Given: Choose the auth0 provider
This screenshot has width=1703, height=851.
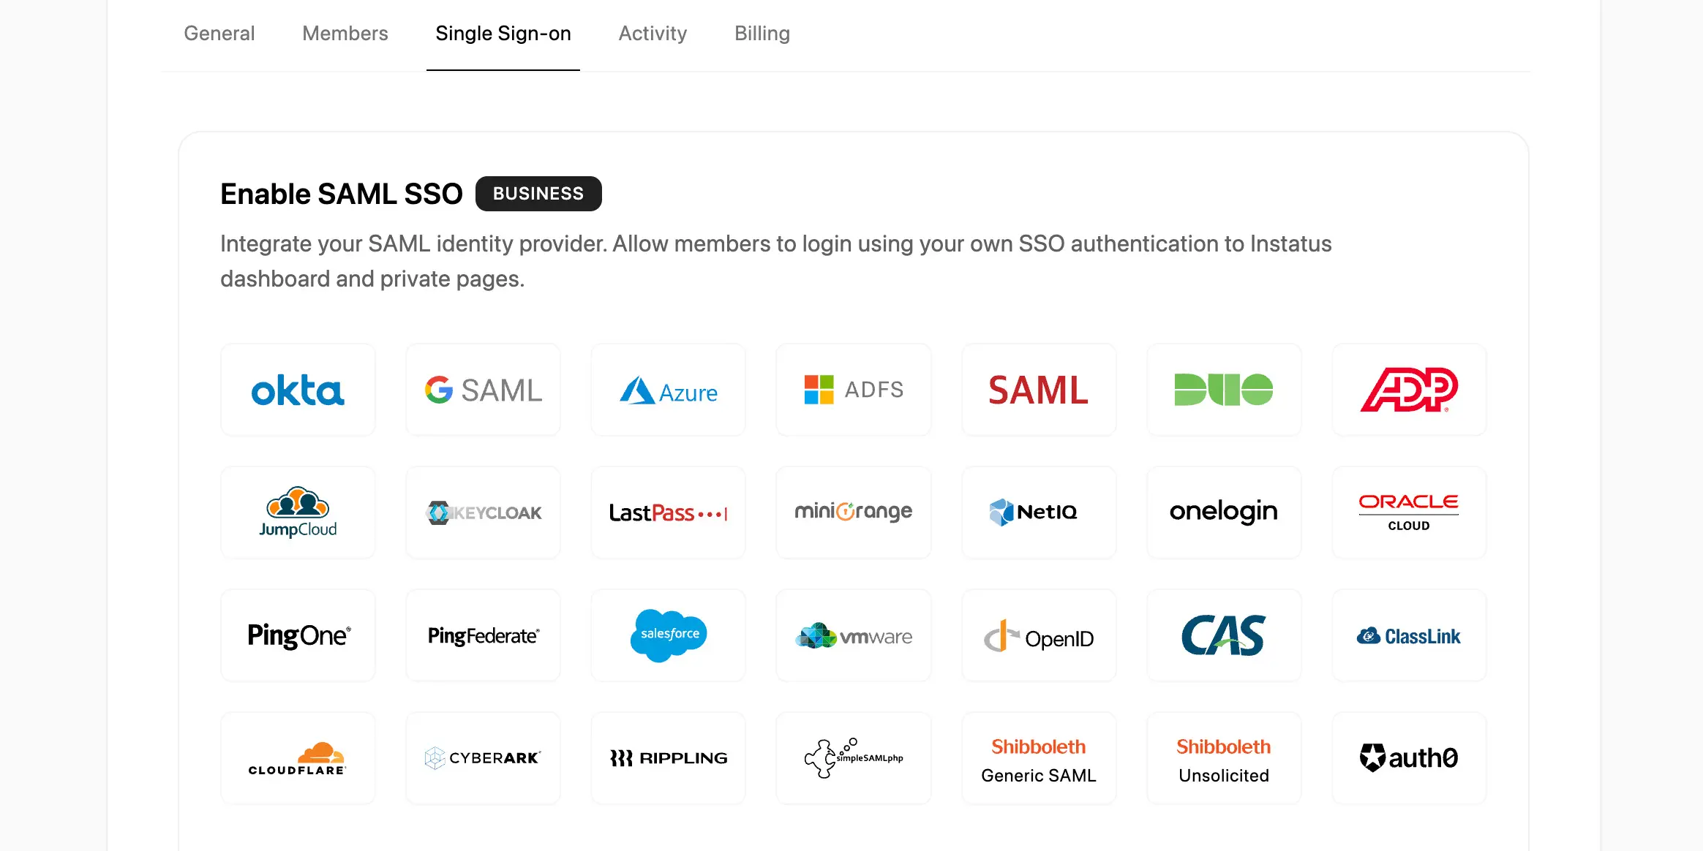Looking at the screenshot, I should tap(1409, 758).
